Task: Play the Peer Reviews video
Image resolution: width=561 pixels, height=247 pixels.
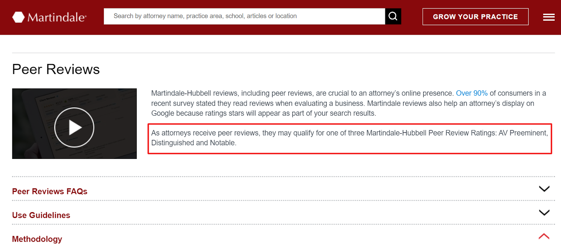Action: pyautogui.click(x=74, y=127)
